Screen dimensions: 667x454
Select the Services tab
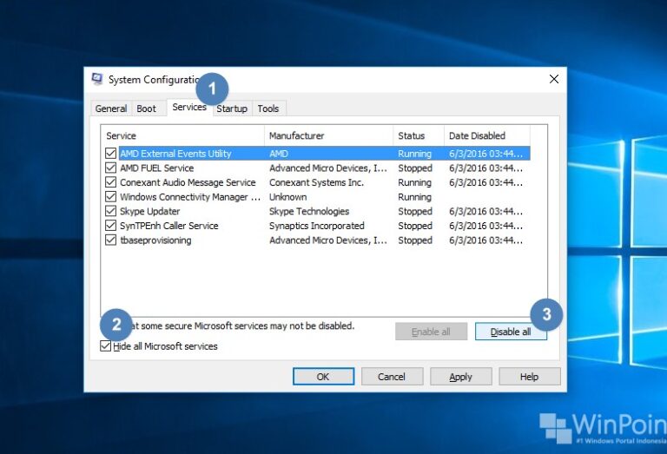tap(189, 107)
